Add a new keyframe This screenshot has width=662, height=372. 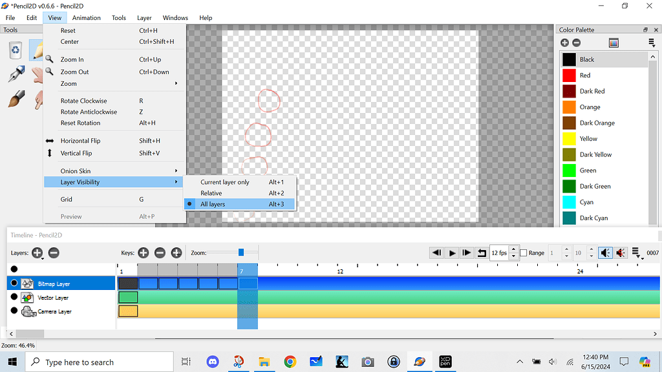tap(143, 253)
